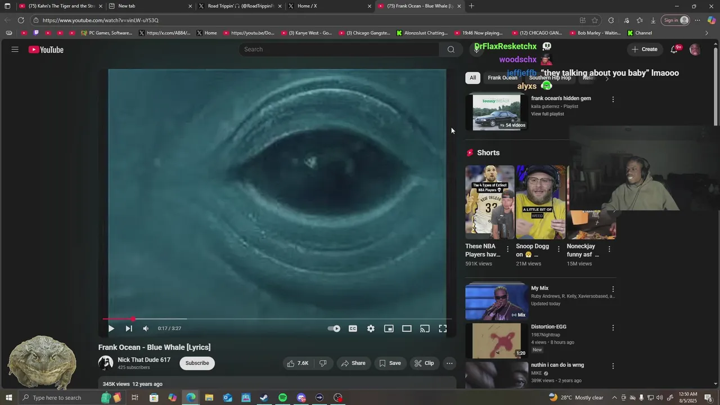Open browser downloads icon
The height and width of the screenshot is (405, 720).
click(653, 20)
